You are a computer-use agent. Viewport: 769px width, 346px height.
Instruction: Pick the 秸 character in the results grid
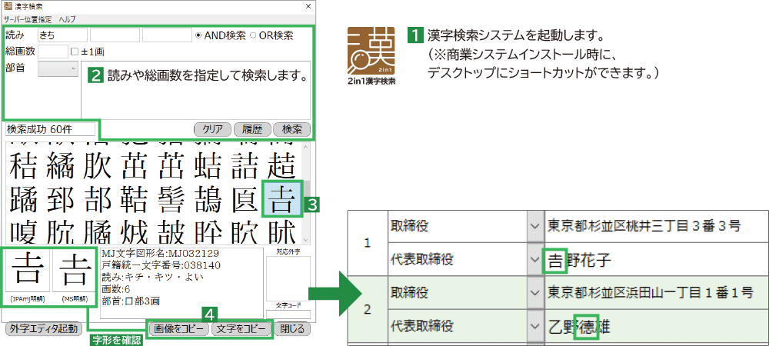[24, 165]
